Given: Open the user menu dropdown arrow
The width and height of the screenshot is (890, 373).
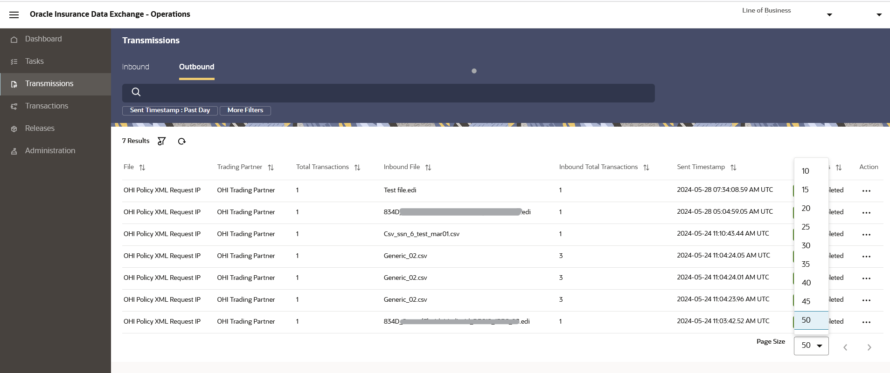Looking at the screenshot, I should 879,15.
